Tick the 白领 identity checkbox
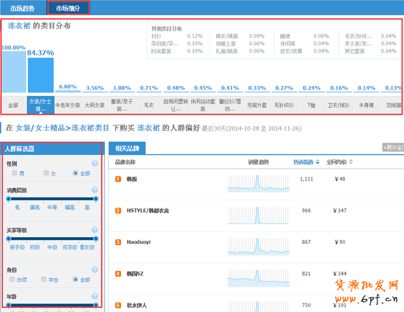This screenshot has height=312, width=404. point(12,279)
